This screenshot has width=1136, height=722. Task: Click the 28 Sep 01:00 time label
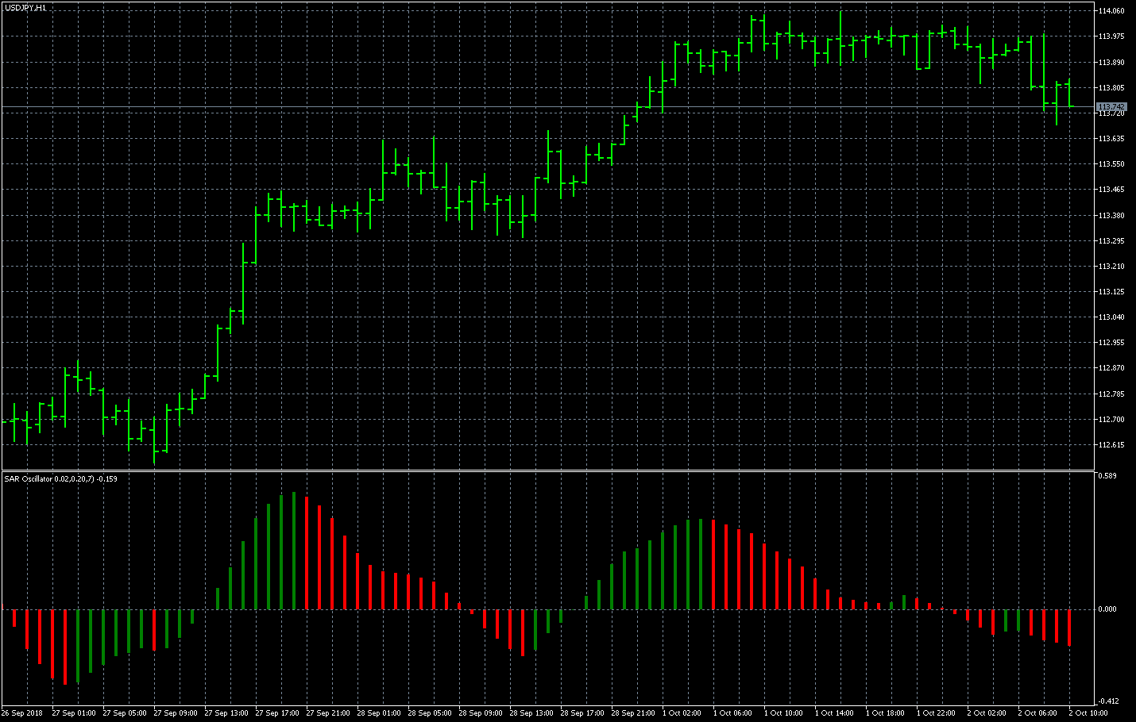[x=379, y=713]
